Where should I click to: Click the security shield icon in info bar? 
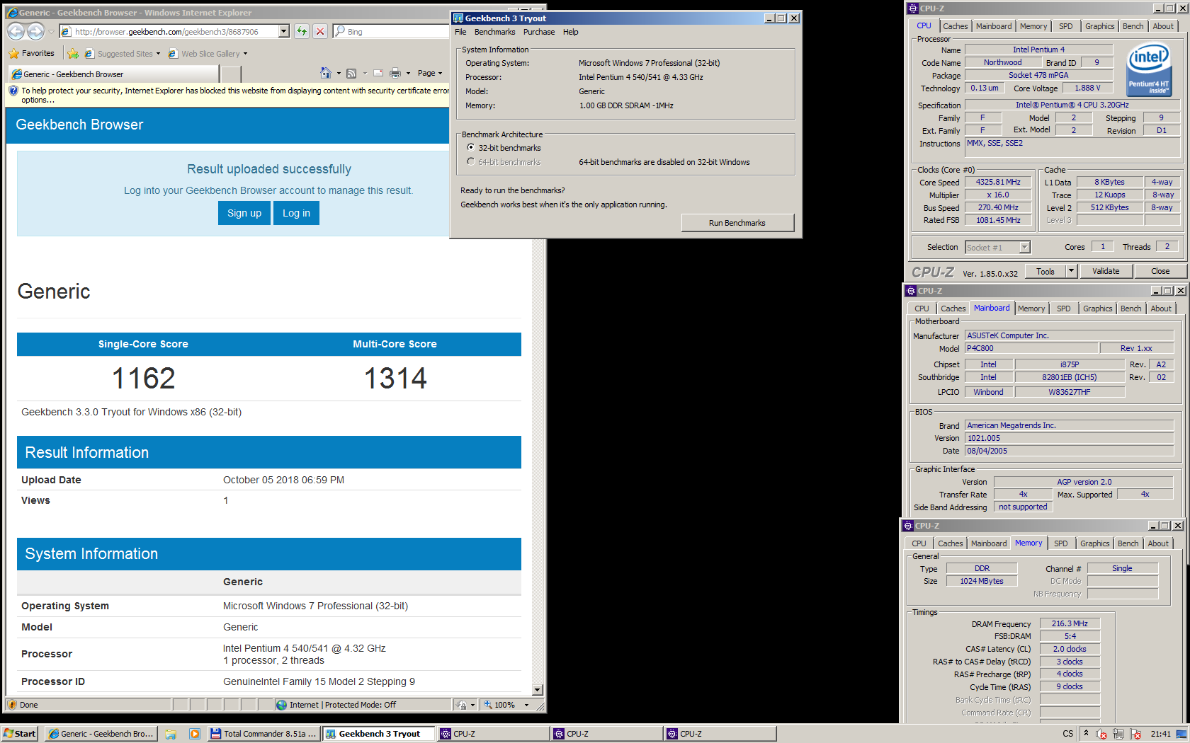click(13, 91)
